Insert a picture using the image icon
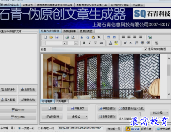171x132 pixels. [x=150, y=37]
